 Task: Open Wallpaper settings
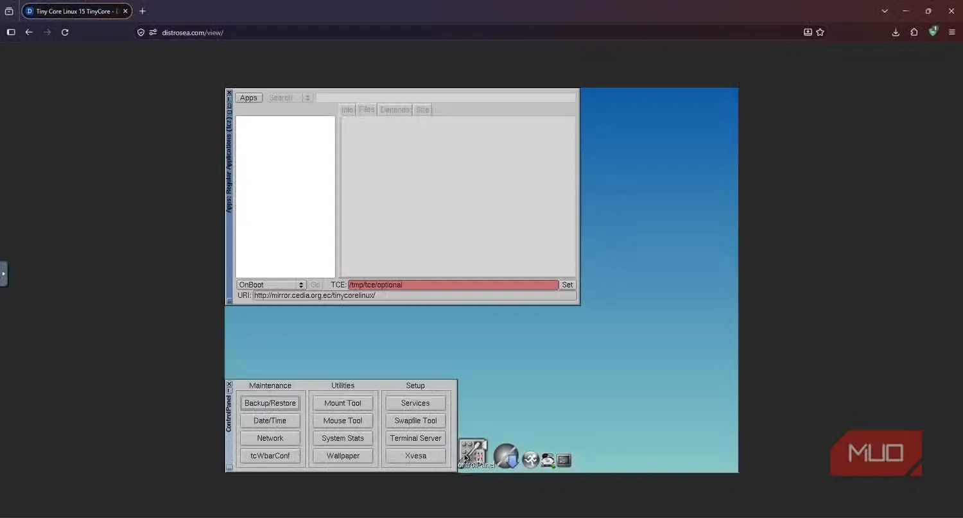343,456
